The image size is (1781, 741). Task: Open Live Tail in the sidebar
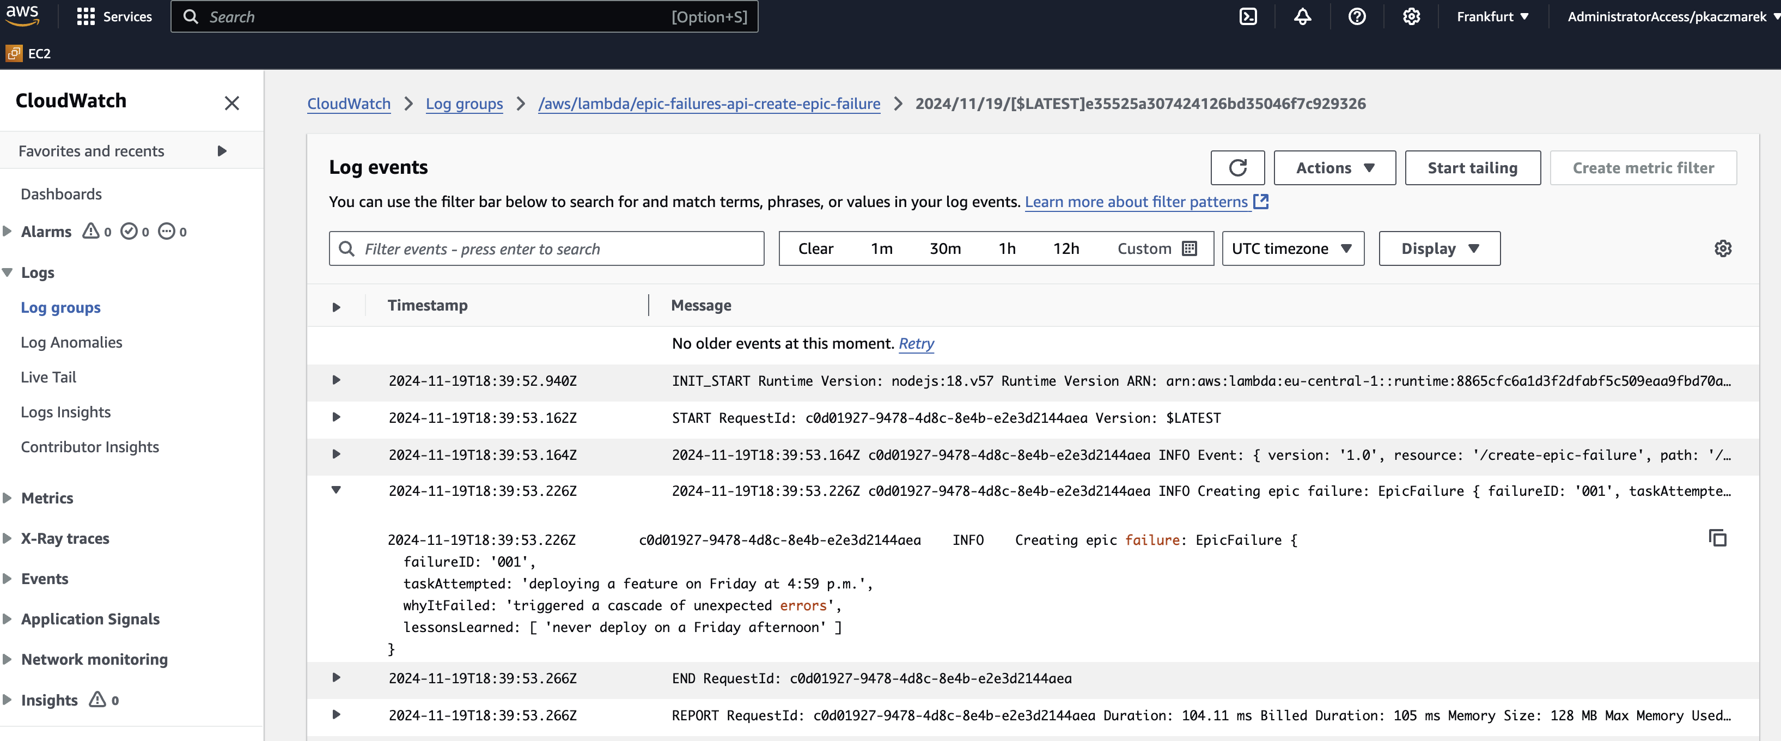(48, 377)
